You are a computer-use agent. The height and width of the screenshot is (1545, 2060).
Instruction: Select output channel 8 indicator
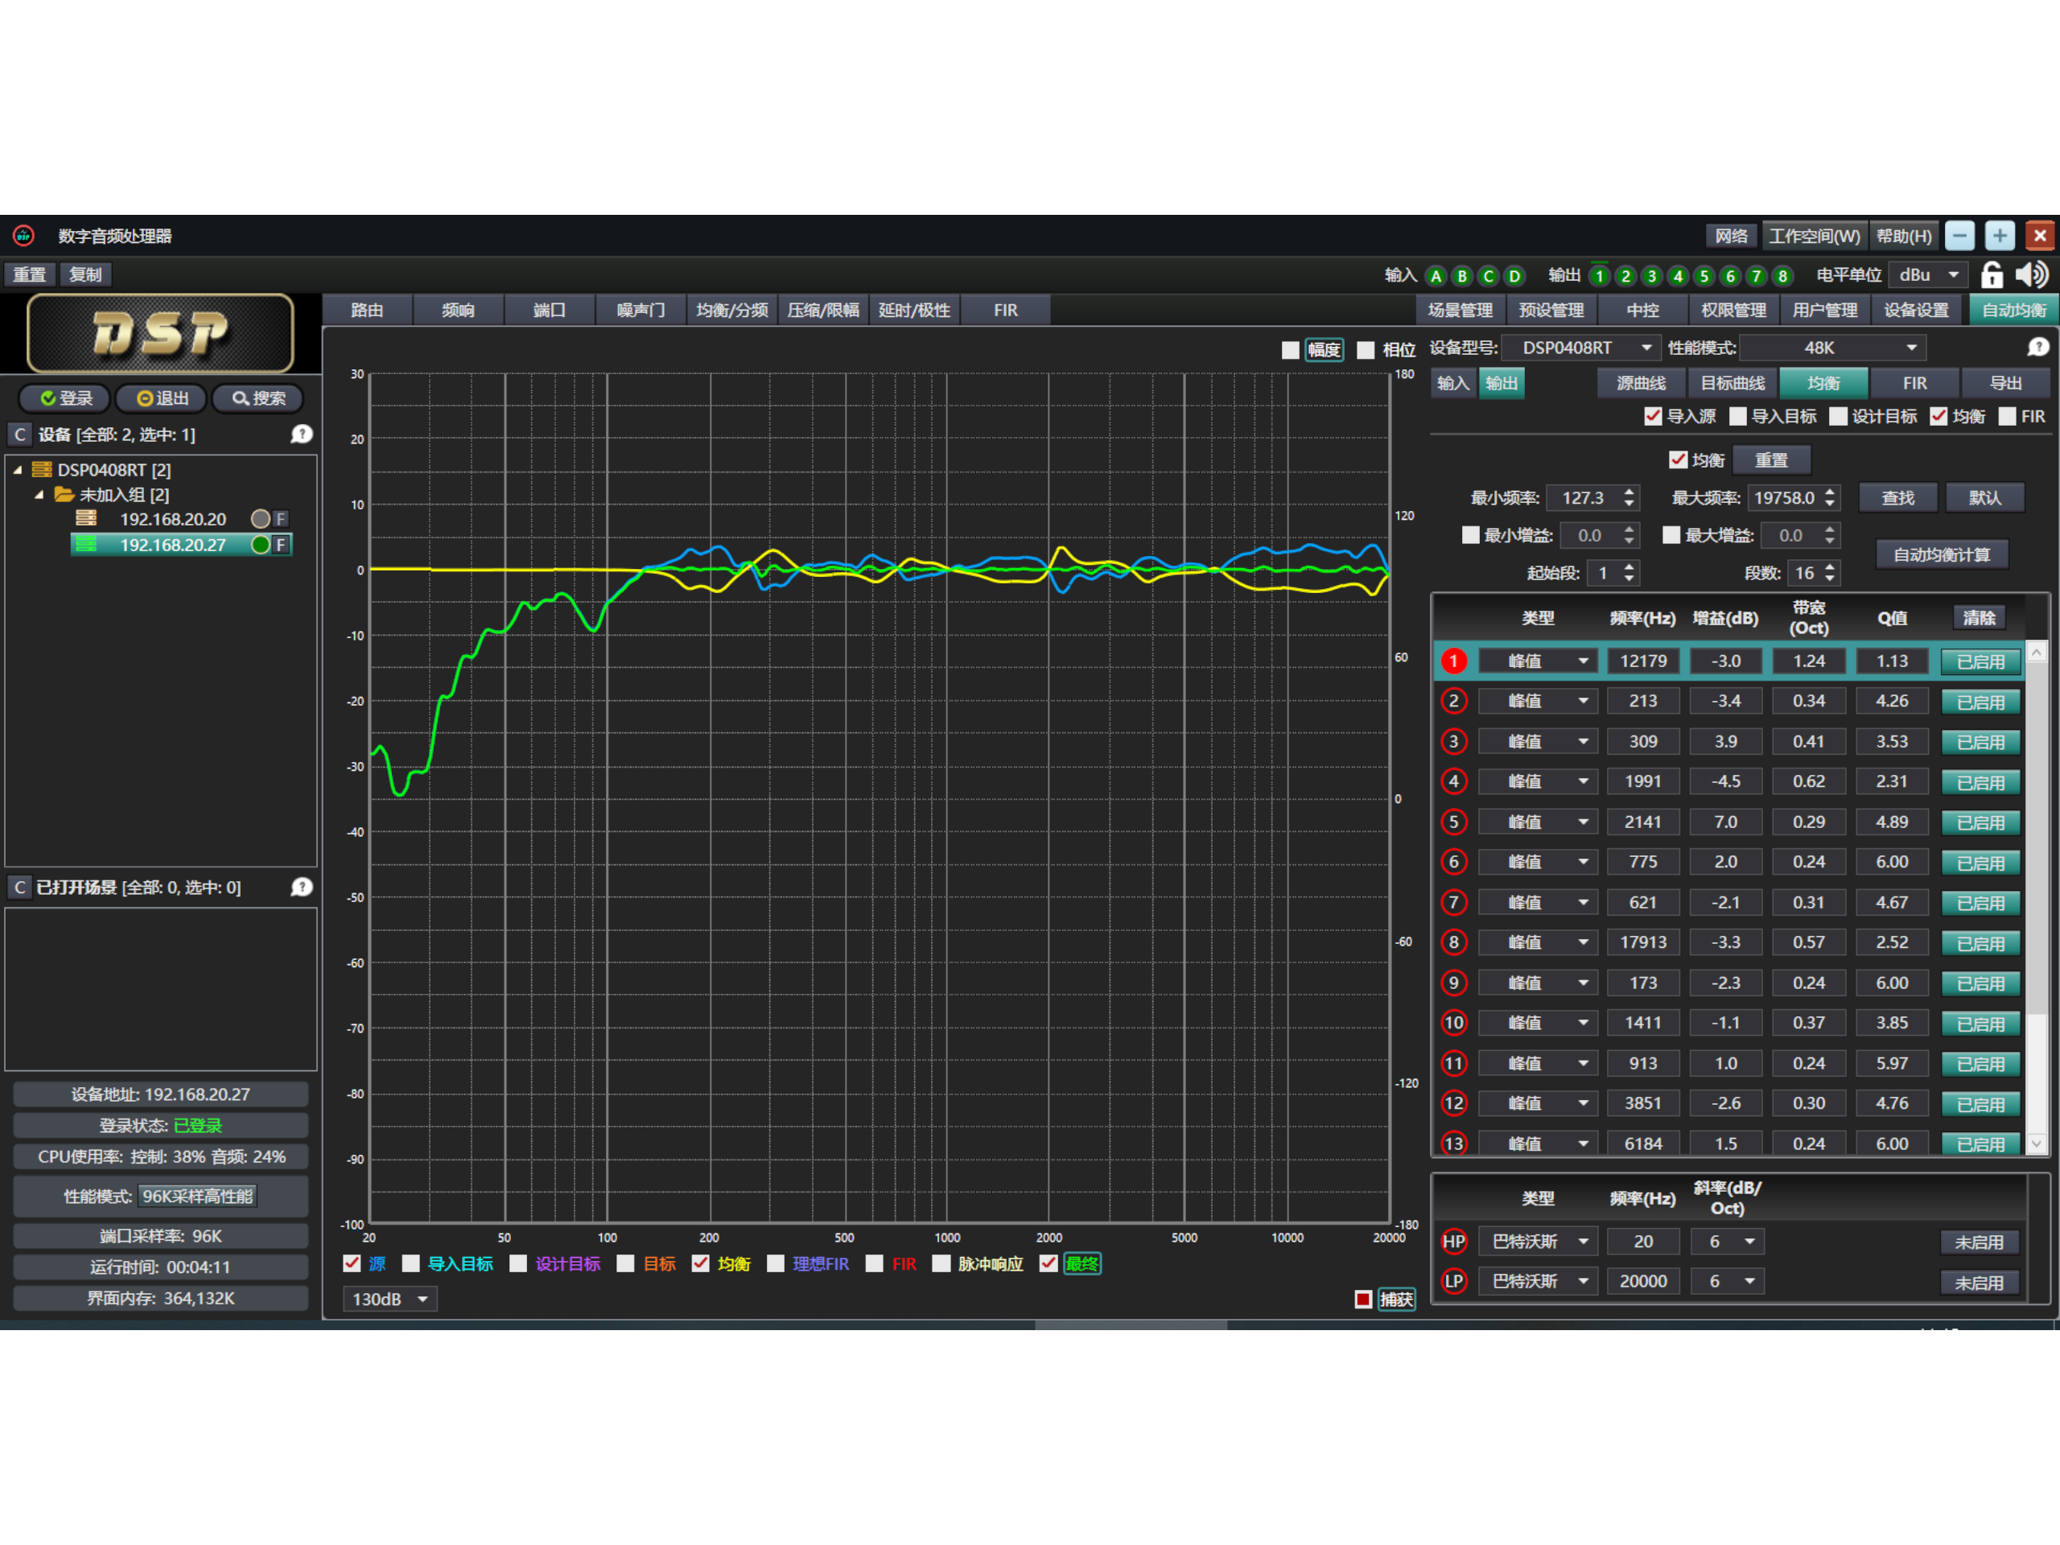1782,277
